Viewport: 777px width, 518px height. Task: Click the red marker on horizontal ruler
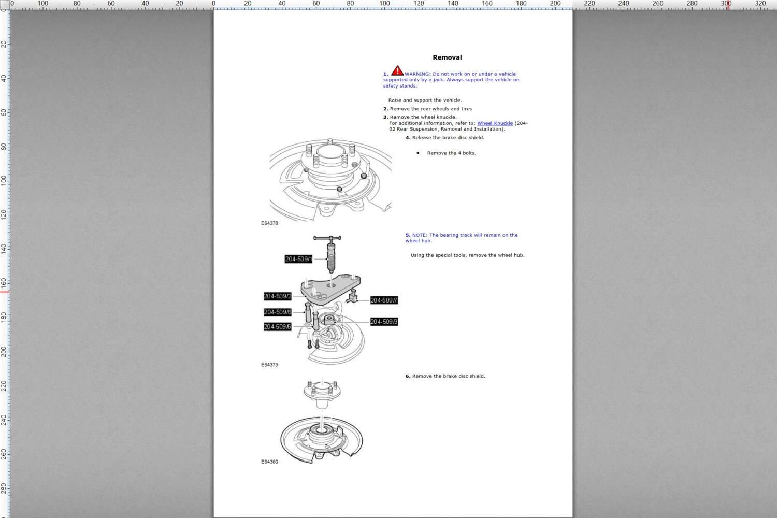pyautogui.click(x=727, y=5)
